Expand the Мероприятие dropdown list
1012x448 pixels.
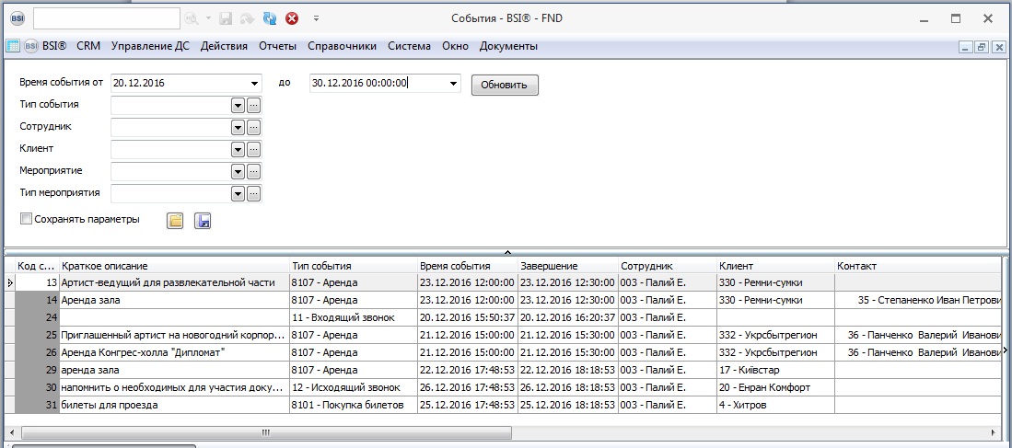point(238,171)
